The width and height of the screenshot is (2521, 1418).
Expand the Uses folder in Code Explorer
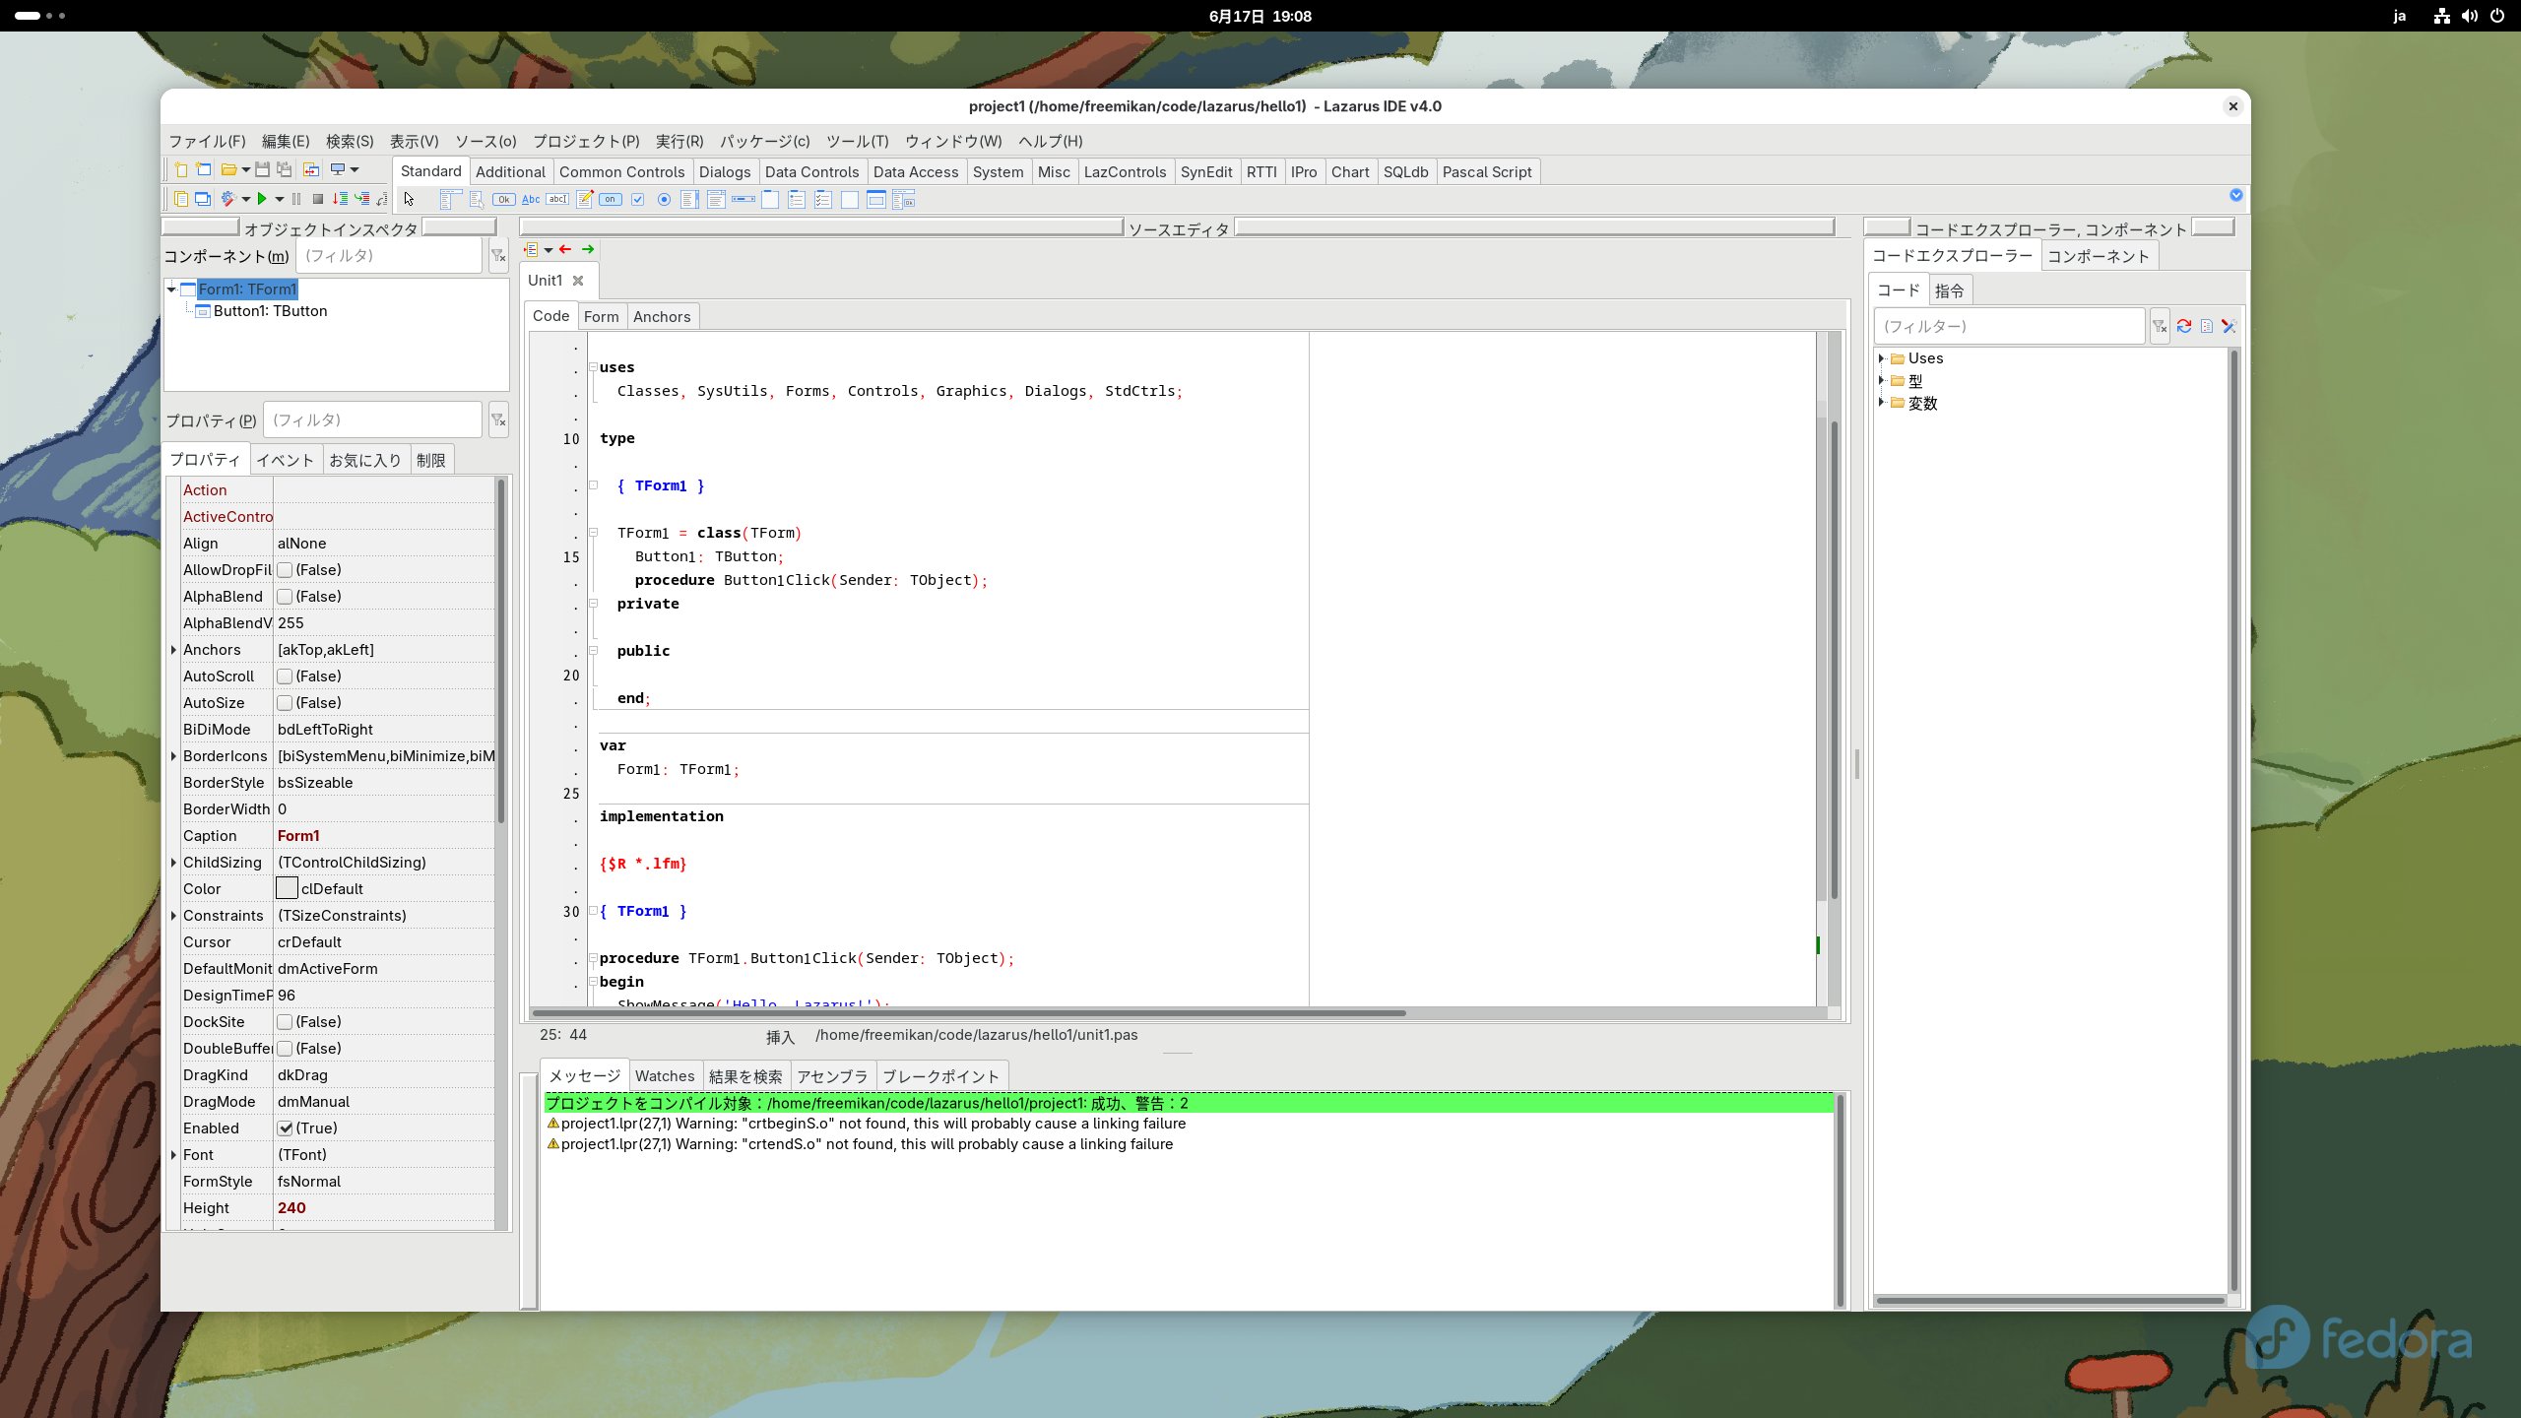[1881, 358]
